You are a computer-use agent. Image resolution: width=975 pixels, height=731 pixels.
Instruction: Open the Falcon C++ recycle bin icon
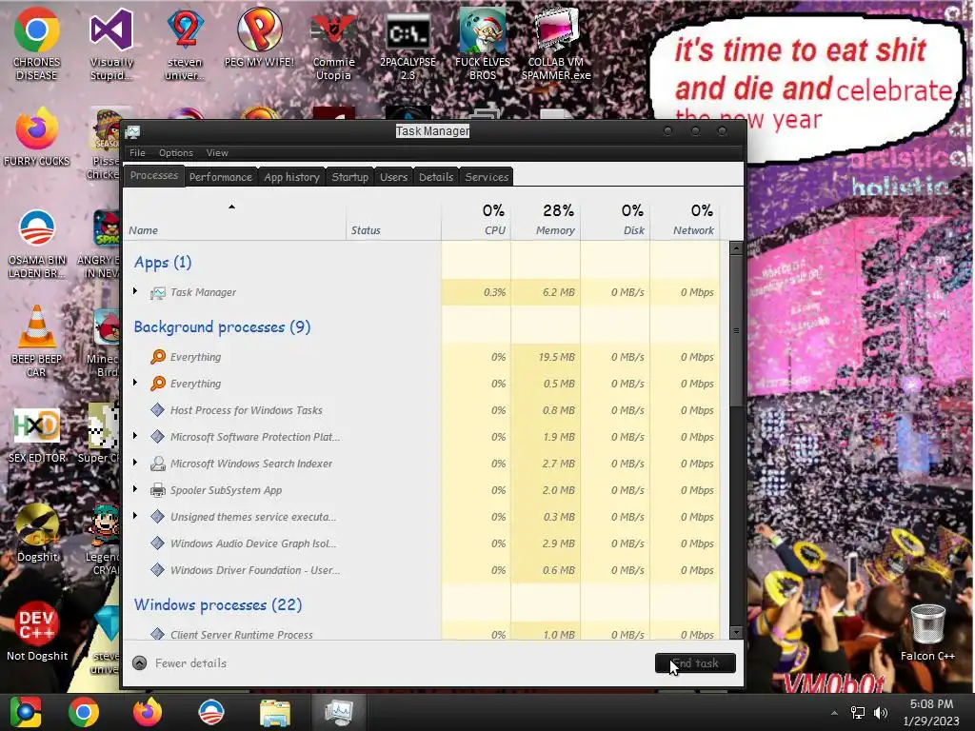coord(927,632)
